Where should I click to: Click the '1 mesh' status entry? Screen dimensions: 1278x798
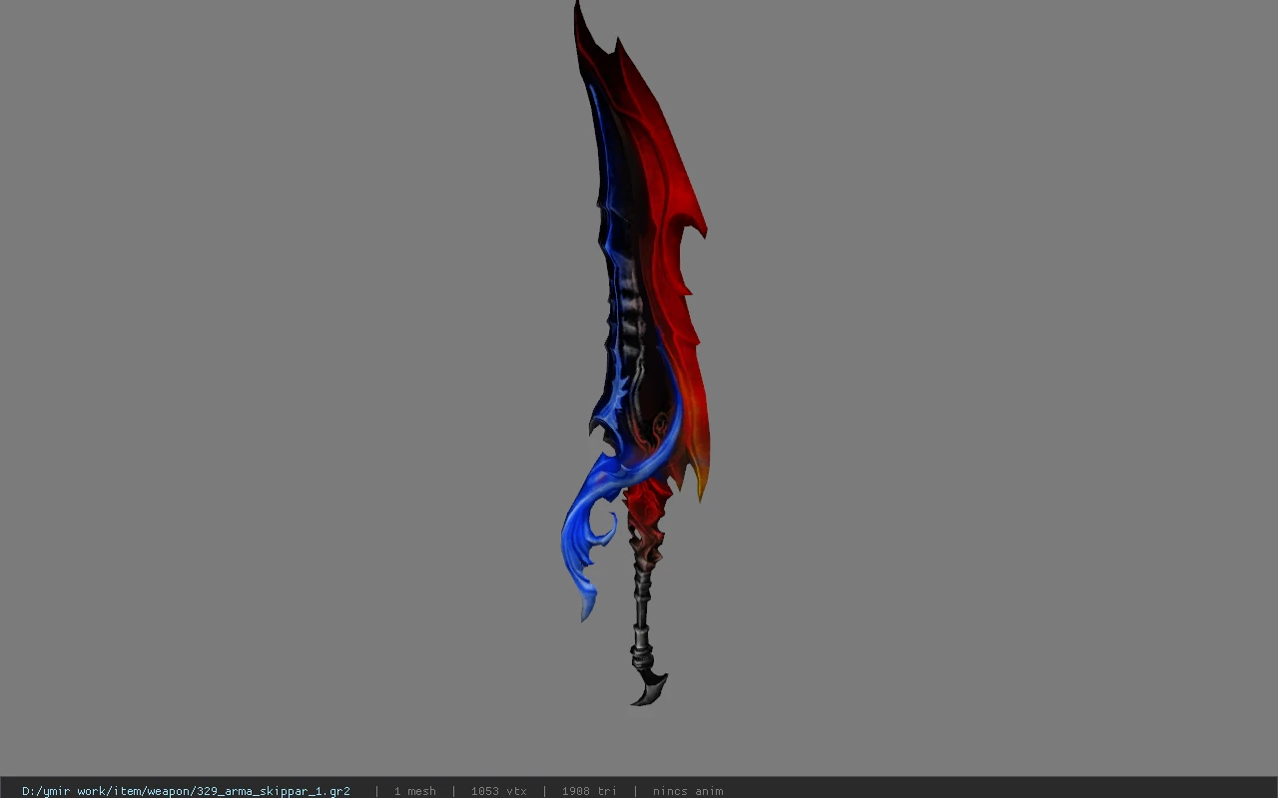414,791
